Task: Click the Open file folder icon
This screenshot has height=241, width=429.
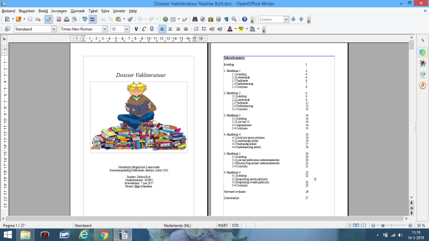Action: [18, 19]
